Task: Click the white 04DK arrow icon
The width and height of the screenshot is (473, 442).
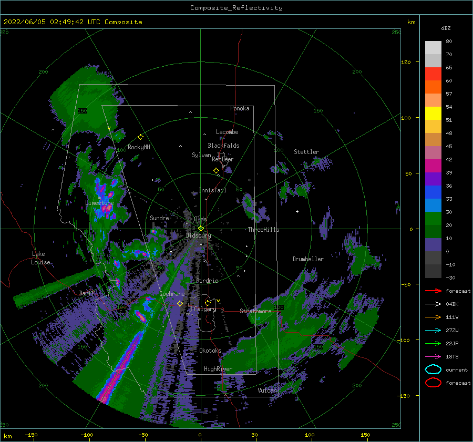Action: [433, 304]
